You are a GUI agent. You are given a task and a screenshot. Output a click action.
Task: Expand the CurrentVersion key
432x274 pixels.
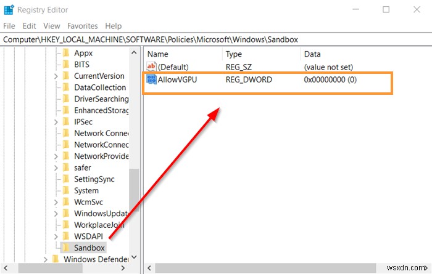pyautogui.click(x=56, y=76)
